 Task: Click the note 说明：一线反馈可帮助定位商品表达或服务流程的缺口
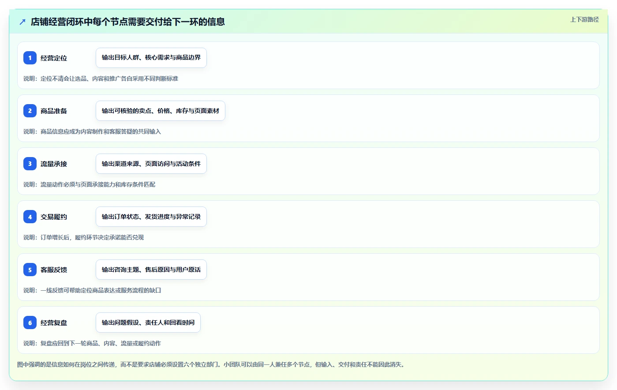point(92,290)
